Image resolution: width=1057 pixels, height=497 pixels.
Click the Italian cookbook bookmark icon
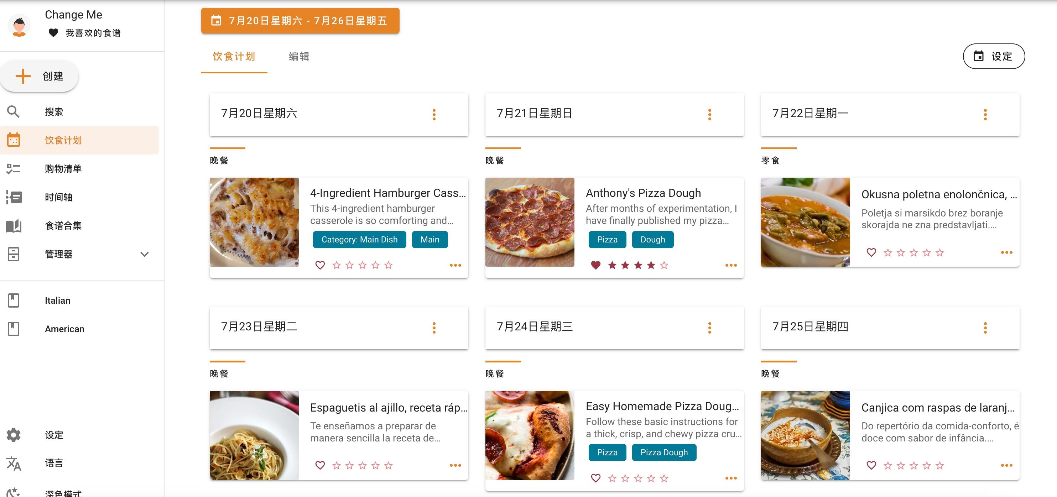pyautogui.click(x=14, y=300)
